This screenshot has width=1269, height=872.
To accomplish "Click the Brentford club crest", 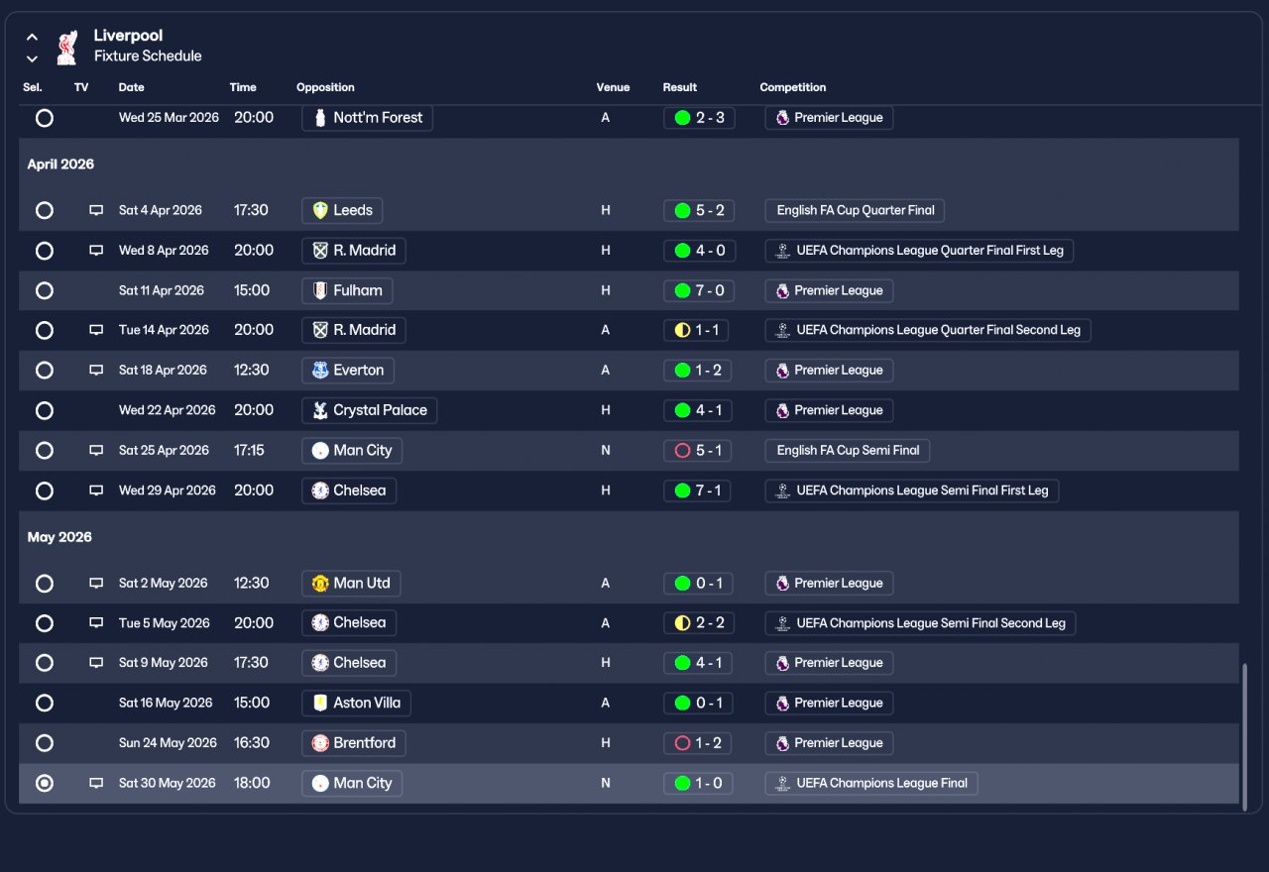I will [x=320, y=743].
